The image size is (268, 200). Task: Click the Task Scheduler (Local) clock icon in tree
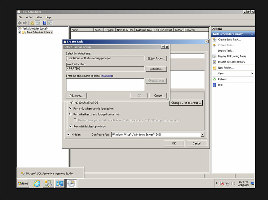point(20,28)
